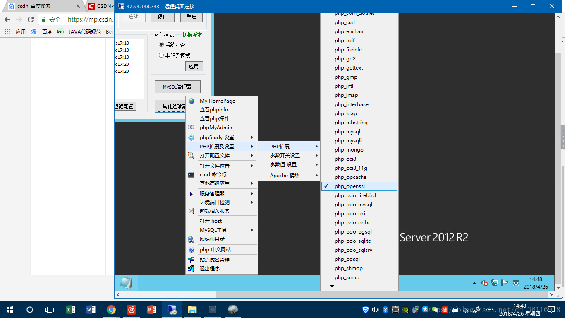Open Chrome from the Windows taskbar
This screenshot has width=565, height=318.
tap(111, 310)
